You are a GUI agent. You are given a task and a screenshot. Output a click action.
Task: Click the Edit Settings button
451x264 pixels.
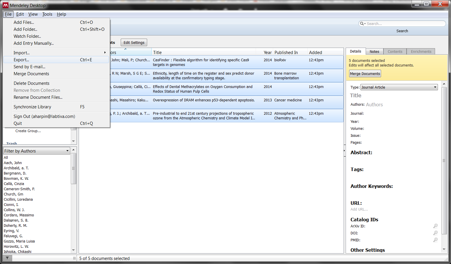(134, 42)
